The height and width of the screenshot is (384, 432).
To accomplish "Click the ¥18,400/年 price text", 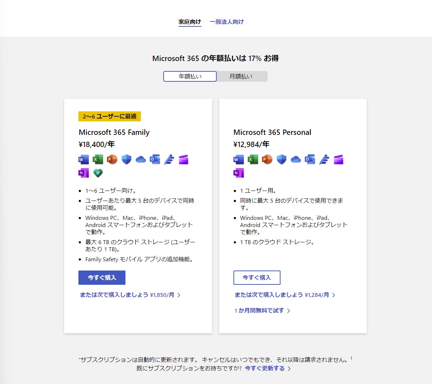I will click(x=97, y=145).
